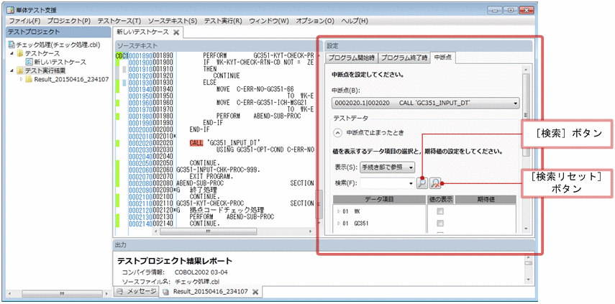Open the テストケース(T) menu
The height and width of the screenshot is (304, 615).
coord(119,21)
